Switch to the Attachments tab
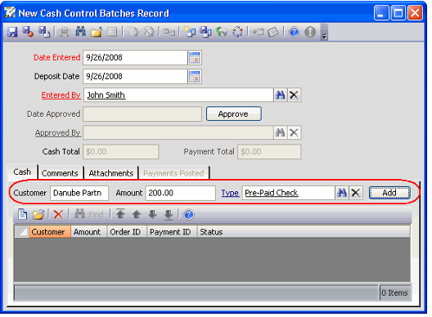This screenshot has width=432, height=317. pyautogui.click(x=111, y=173)
